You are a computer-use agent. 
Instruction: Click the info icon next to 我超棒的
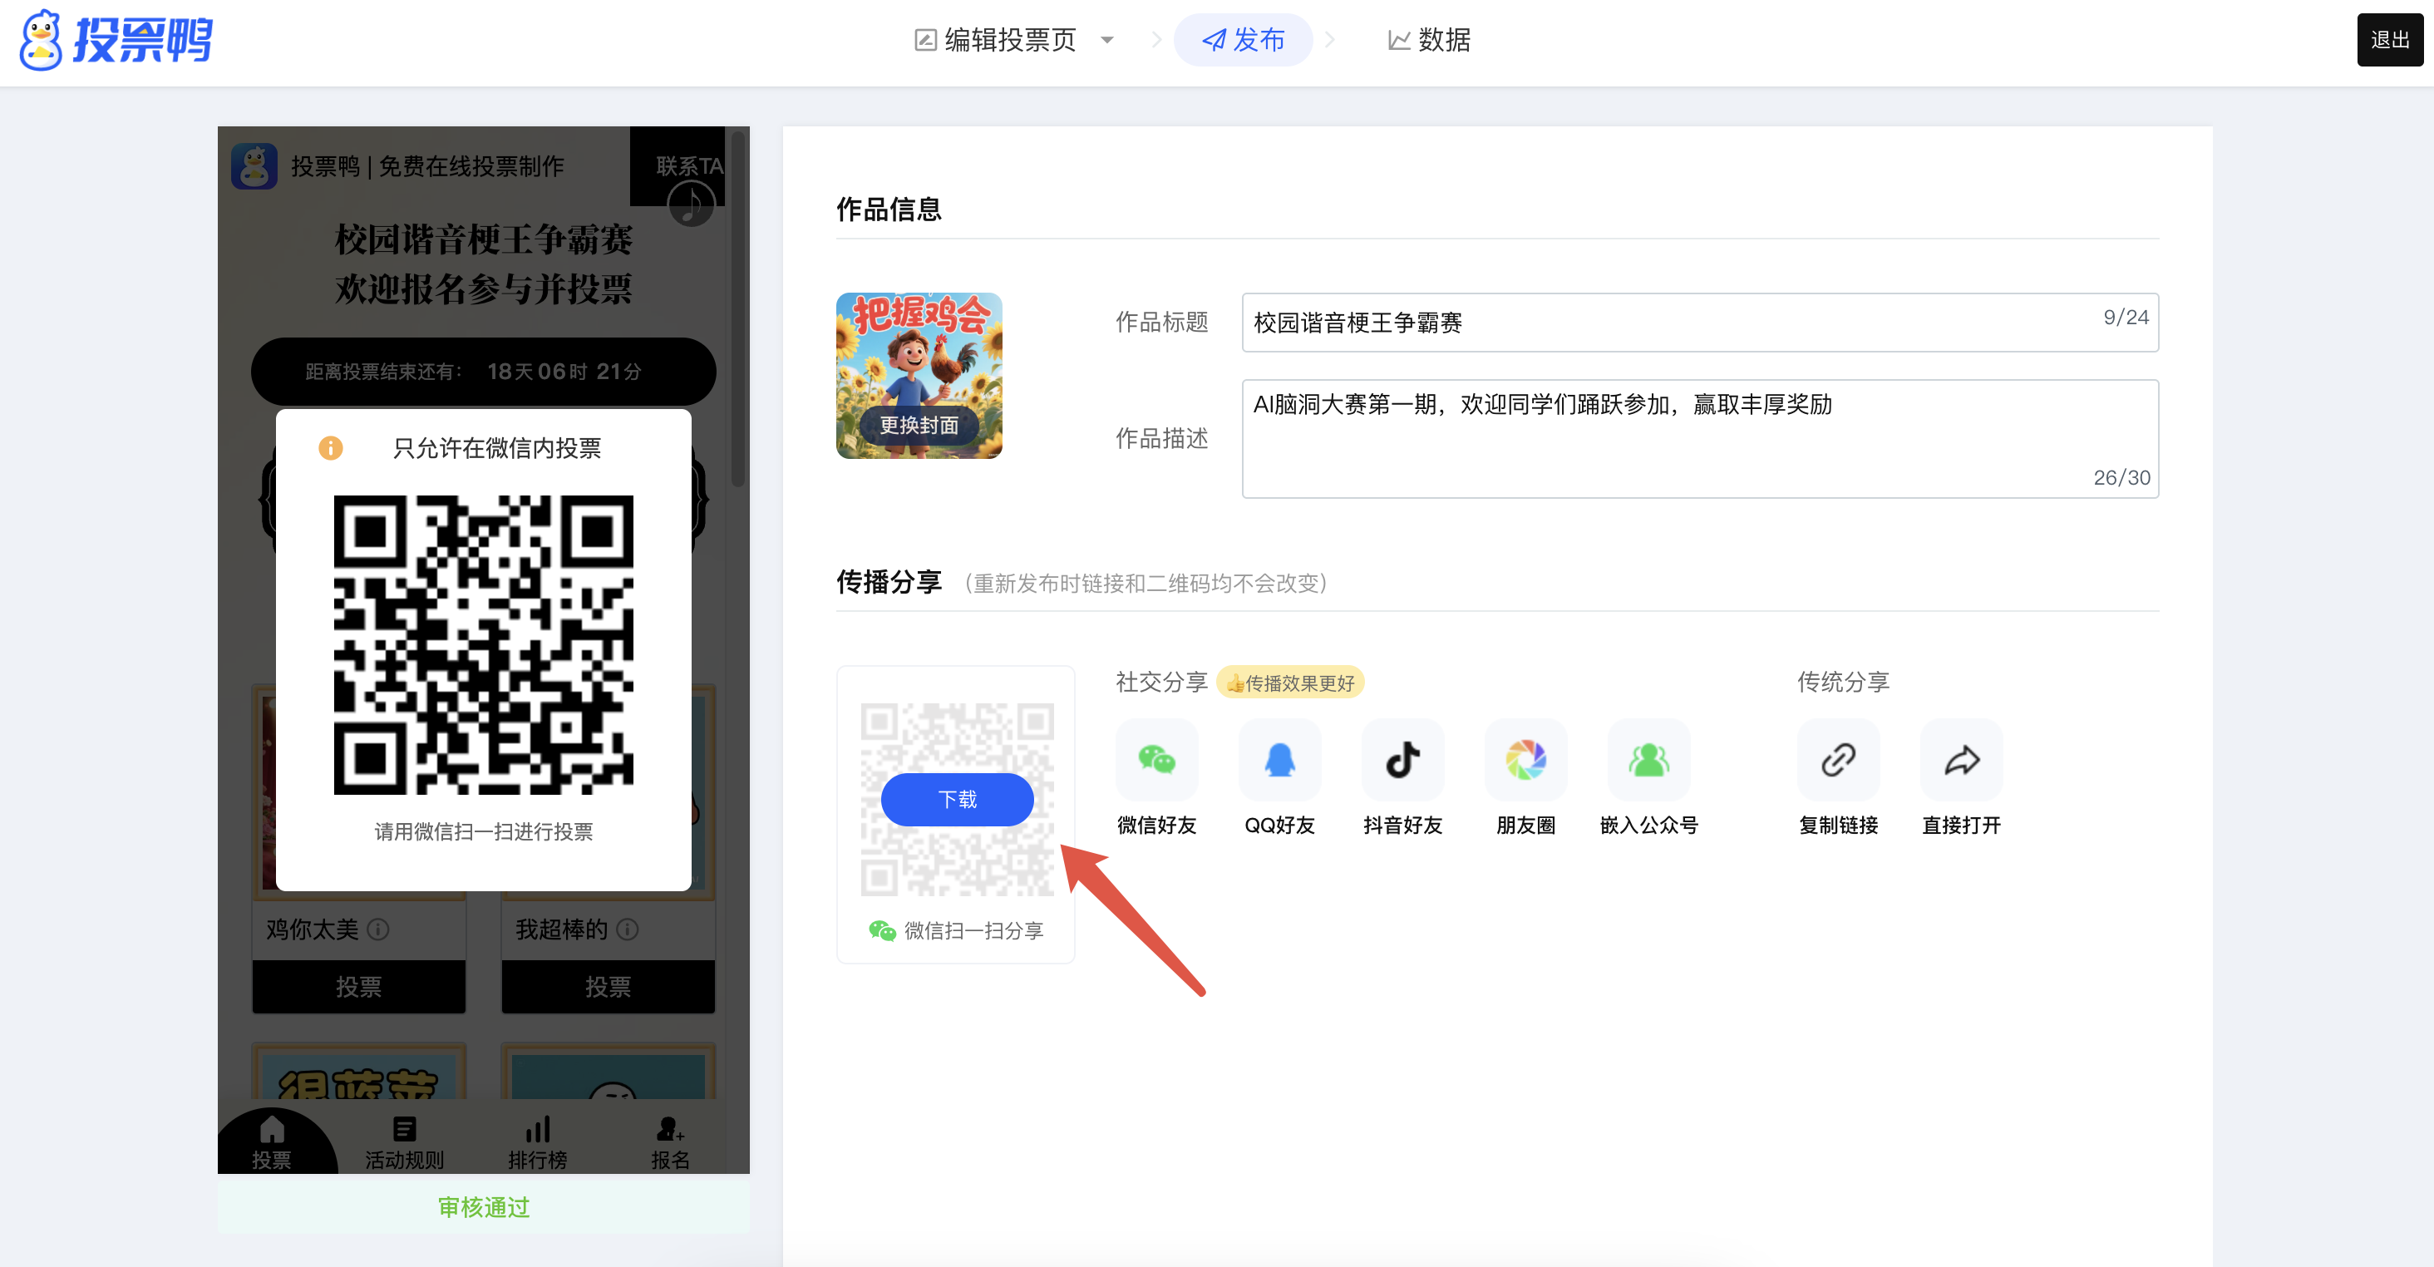pyautogui.click(x=628, y=929)
